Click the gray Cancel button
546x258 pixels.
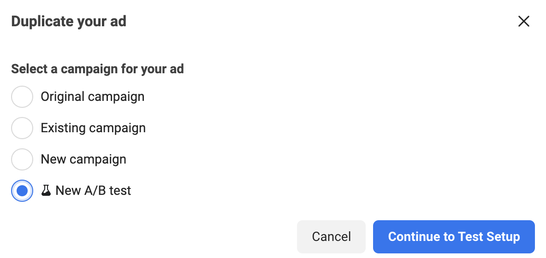point(331,236)
